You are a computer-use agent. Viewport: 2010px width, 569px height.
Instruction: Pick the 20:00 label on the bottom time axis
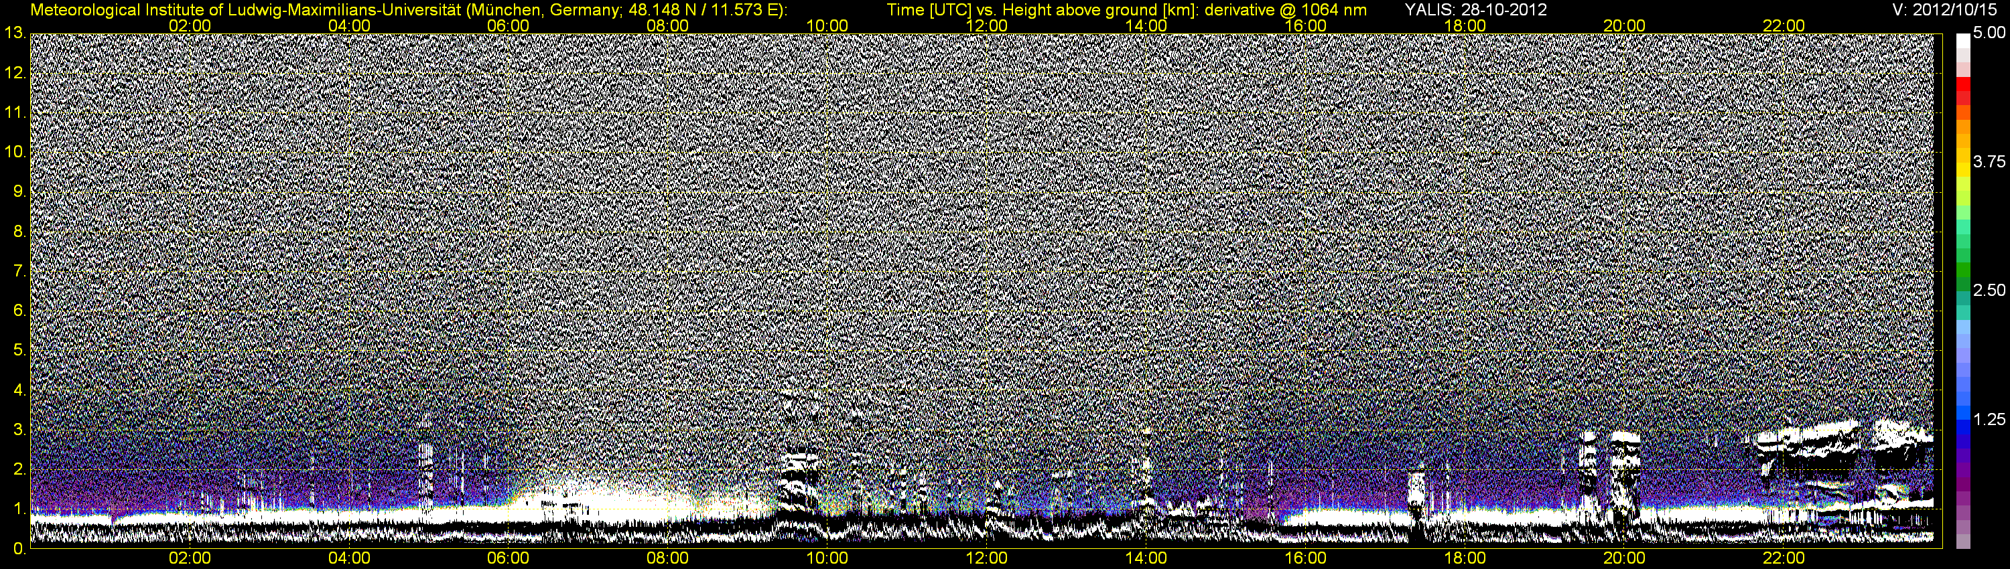pyautogui.click(x=1625, y=559)
